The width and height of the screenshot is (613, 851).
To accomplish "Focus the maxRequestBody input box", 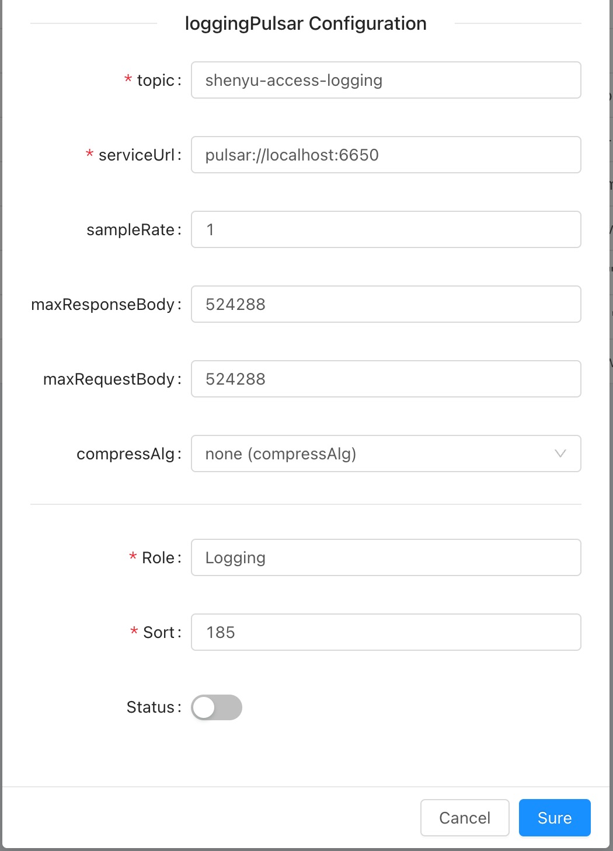I will (x=385, y=379).
